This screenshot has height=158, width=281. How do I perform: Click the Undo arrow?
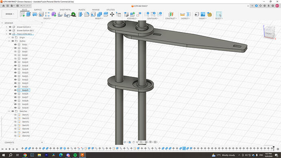click(22, 6)
